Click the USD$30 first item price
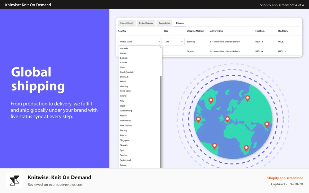Viewport: 309px width, 193px height. [259, 51]
